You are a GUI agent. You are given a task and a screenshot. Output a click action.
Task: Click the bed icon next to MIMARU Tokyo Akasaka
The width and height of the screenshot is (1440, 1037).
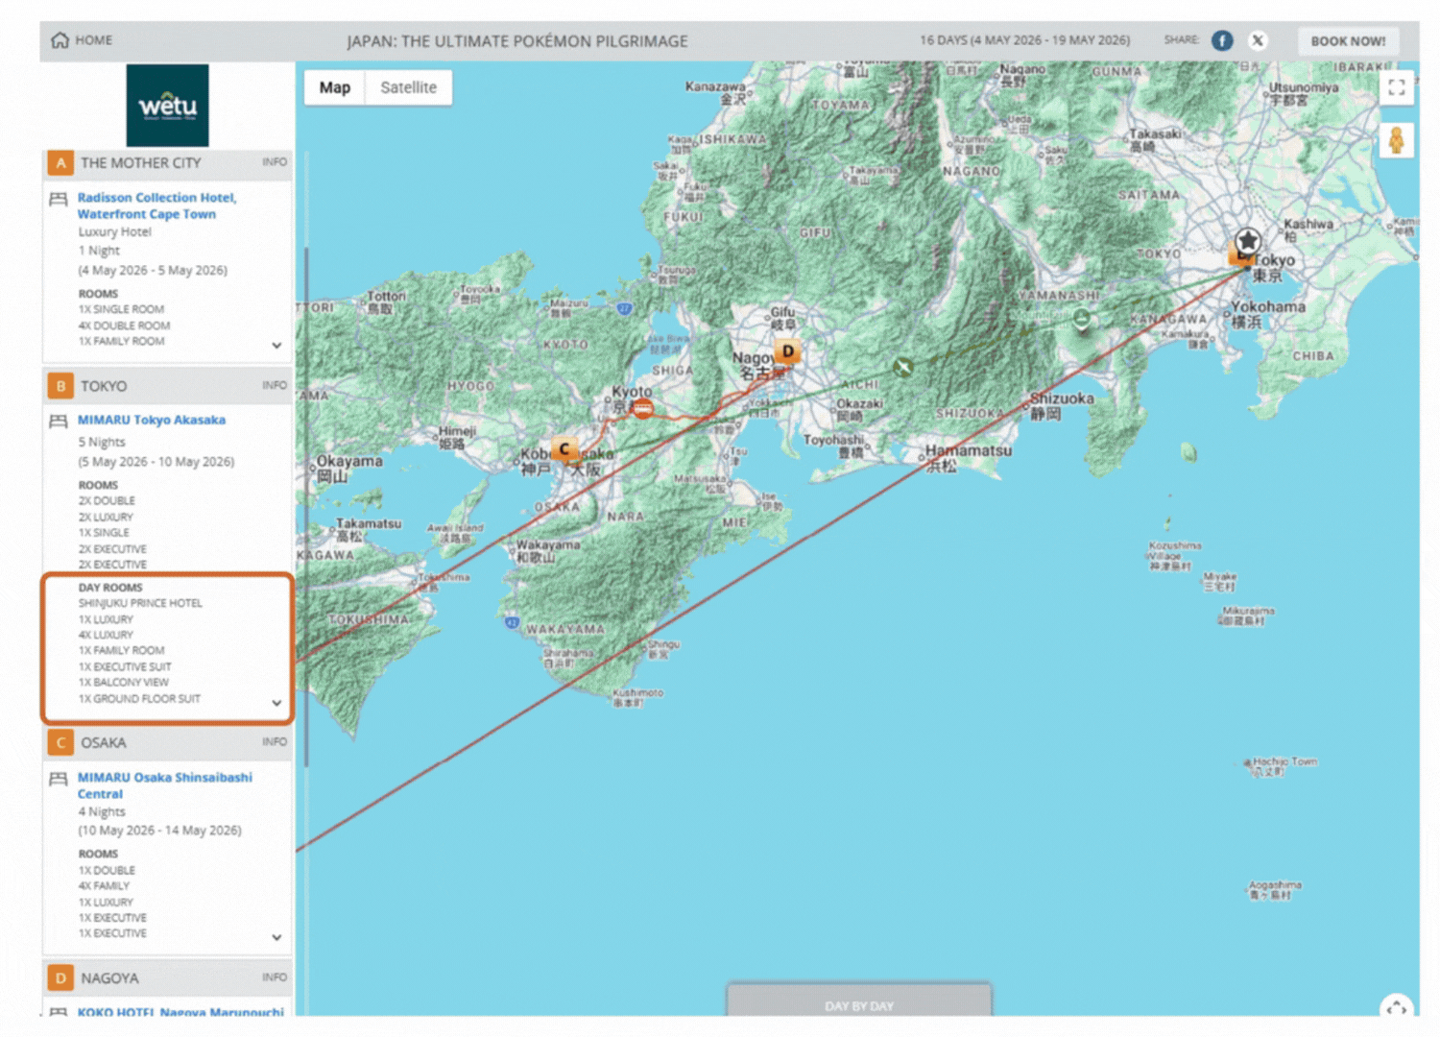click(59, 421)
